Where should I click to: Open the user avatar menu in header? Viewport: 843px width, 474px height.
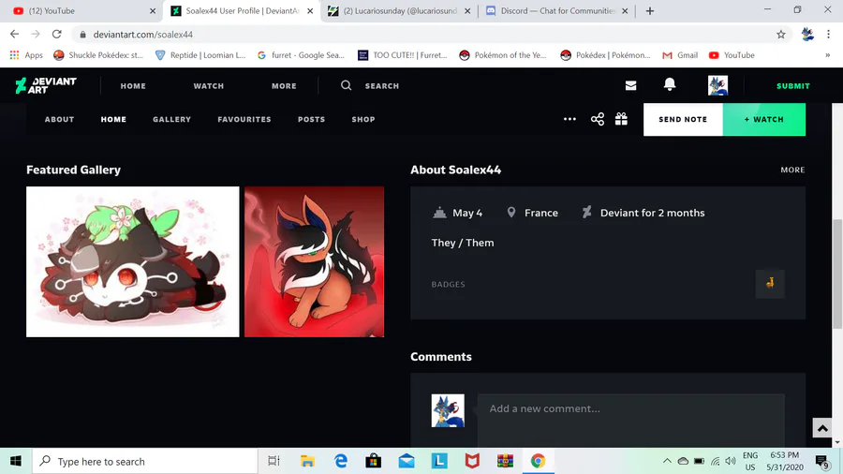(x=717, y=85)
